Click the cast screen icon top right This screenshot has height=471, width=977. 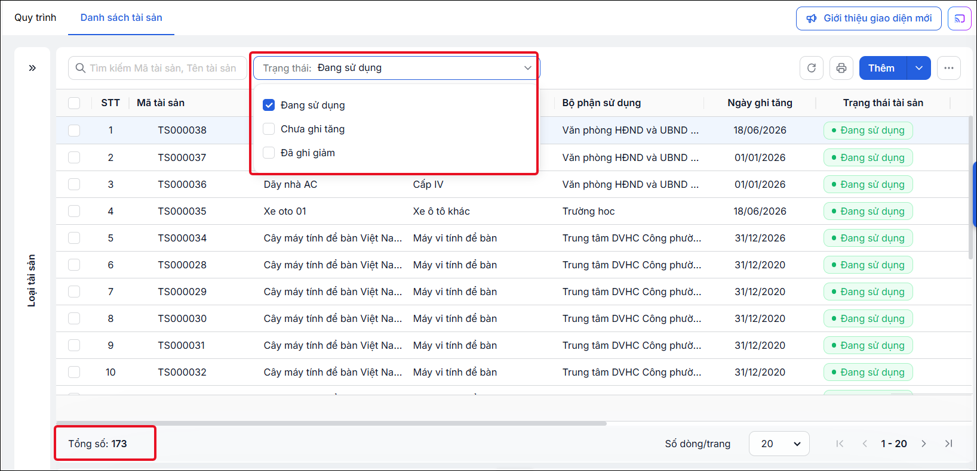click(960, 18)
